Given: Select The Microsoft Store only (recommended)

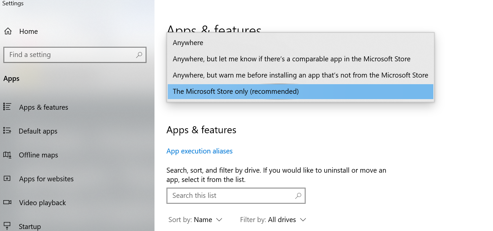Looking at the screenshot, I should 235,91.
